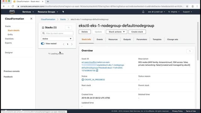
Task: Close the CloudFormation browser tab
Action: (x=43, y=2)
